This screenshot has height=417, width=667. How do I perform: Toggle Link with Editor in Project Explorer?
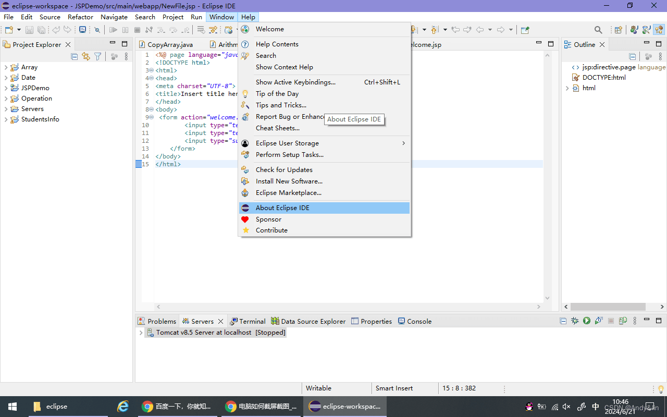click(x=86, y=56)
